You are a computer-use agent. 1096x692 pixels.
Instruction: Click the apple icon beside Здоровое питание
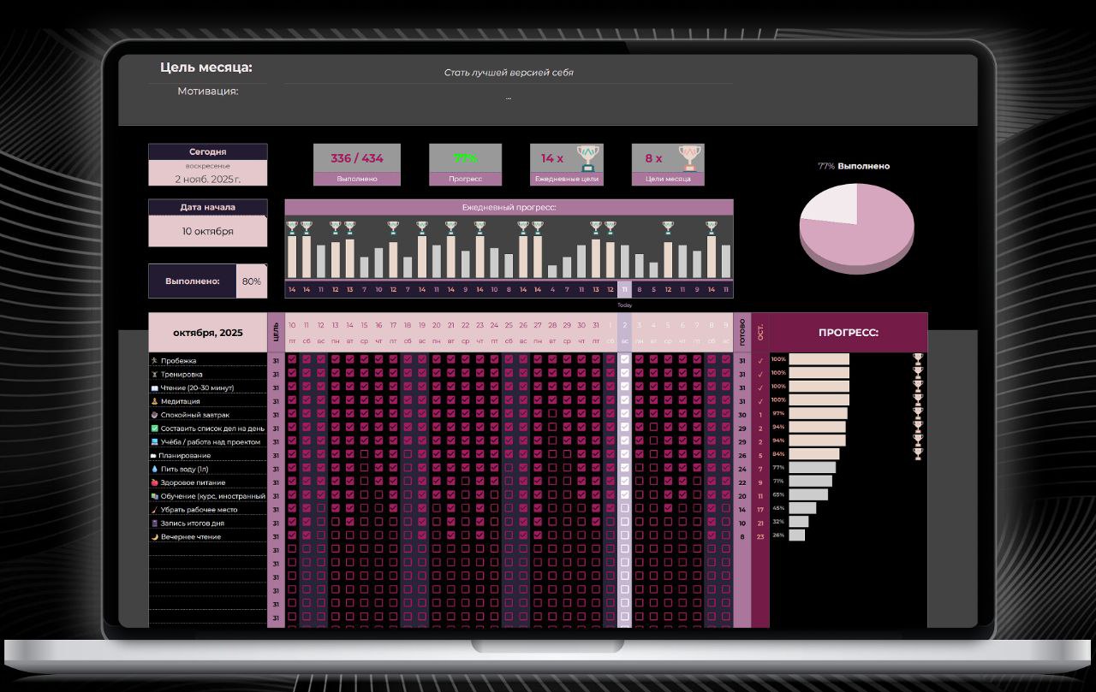(154, 483)
